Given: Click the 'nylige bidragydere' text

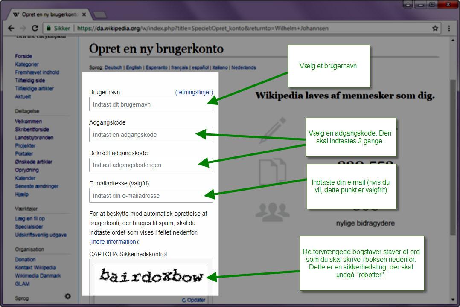Looking at the screenshot, I should point(365,223).
